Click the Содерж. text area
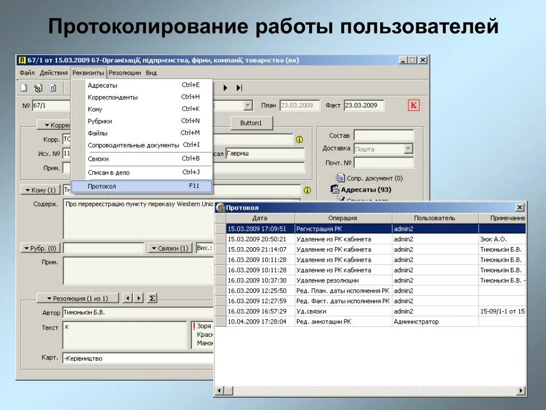The height and width of the screenshot is (410, 546). [x=139, y=218]
